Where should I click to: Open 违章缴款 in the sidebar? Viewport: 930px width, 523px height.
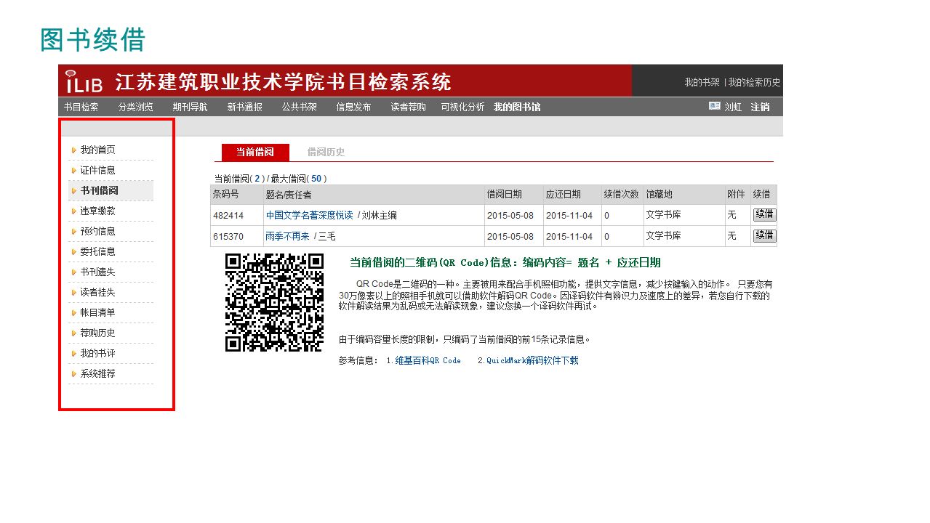tap(97, 211)
